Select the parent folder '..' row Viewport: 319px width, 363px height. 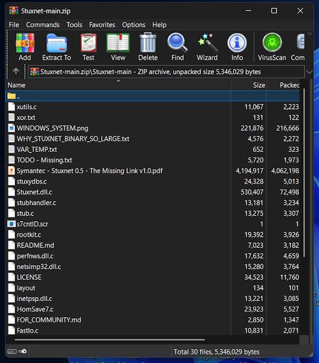coord(153,96)
